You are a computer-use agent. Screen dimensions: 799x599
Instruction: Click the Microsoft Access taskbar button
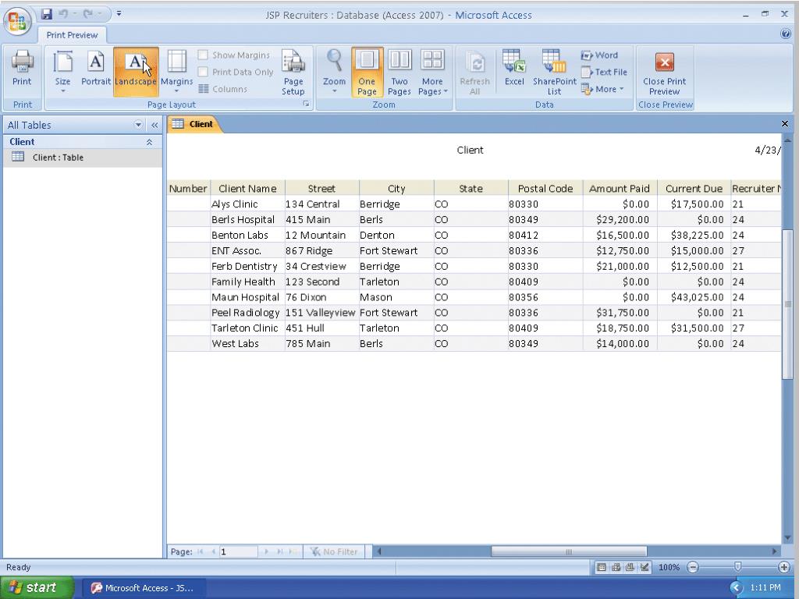144,588
